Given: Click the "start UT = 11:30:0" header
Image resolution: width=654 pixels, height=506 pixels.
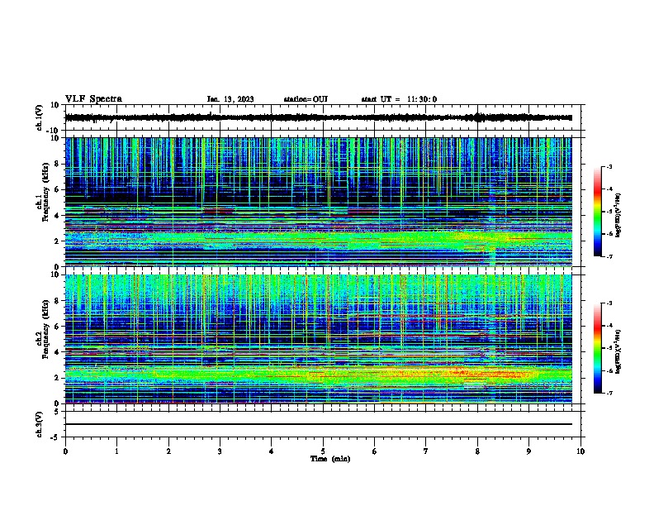Looking at the screenshot, I should [399, 99].
